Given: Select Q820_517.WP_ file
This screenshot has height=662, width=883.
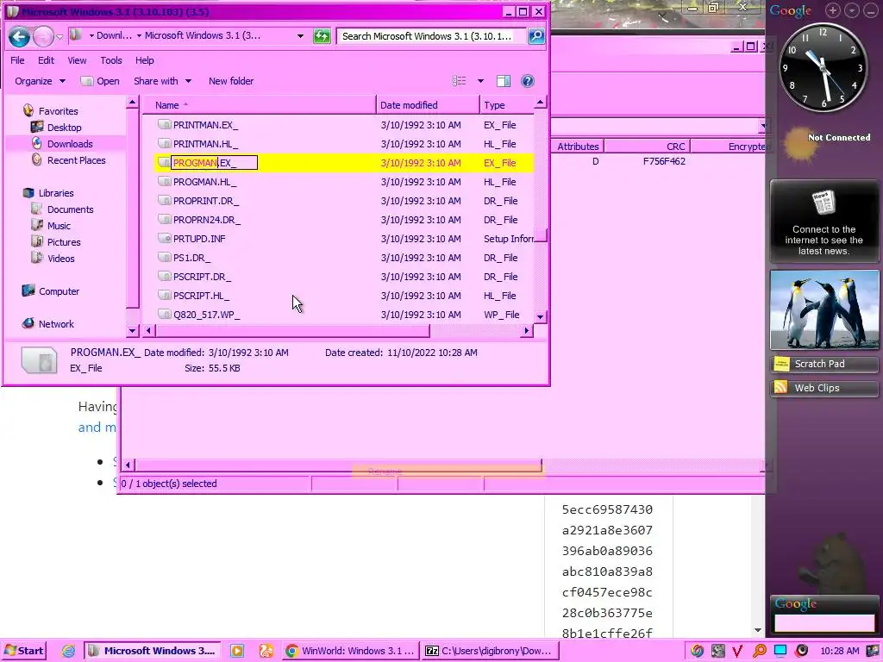Looking at the screenshot, I should point(206,315).
